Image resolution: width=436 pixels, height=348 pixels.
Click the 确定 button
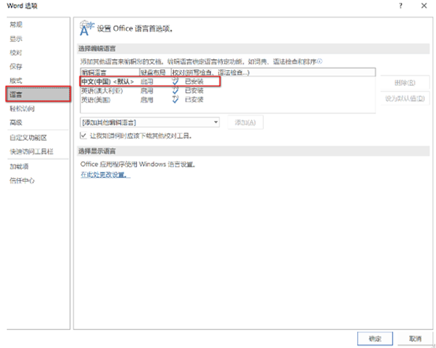point(375,339)
